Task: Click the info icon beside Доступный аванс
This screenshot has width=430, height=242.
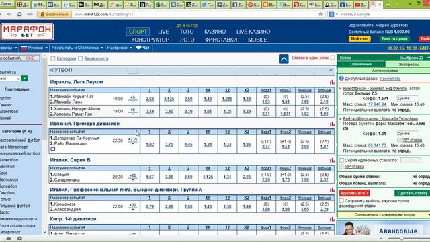Action: tap(341, 79)
